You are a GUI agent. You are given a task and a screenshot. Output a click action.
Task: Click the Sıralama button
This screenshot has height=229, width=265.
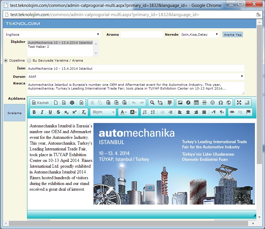[x=14, y=113]
